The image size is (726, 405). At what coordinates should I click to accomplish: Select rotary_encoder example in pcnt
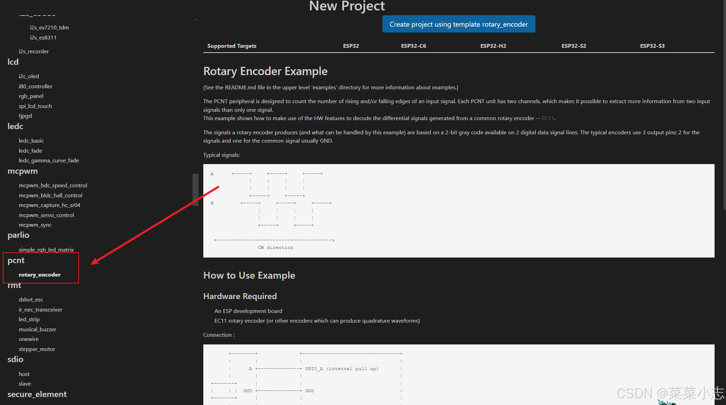point(39,275)
